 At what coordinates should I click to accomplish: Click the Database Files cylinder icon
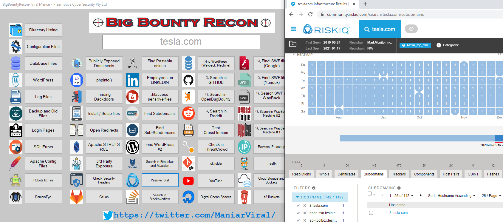[16, 63]
